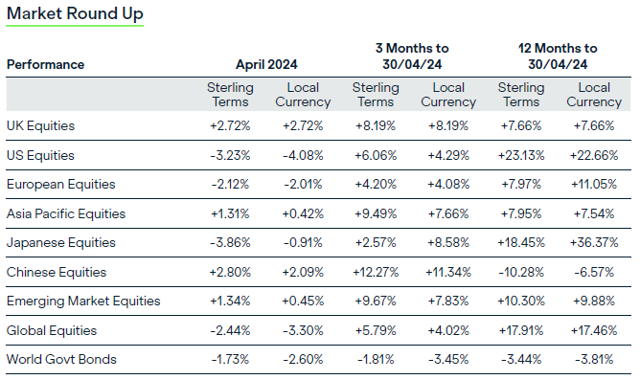Select the Performance column header
The width and height of the screenshot is (640, 380).
pyautogui.click(x=45, y=64)
